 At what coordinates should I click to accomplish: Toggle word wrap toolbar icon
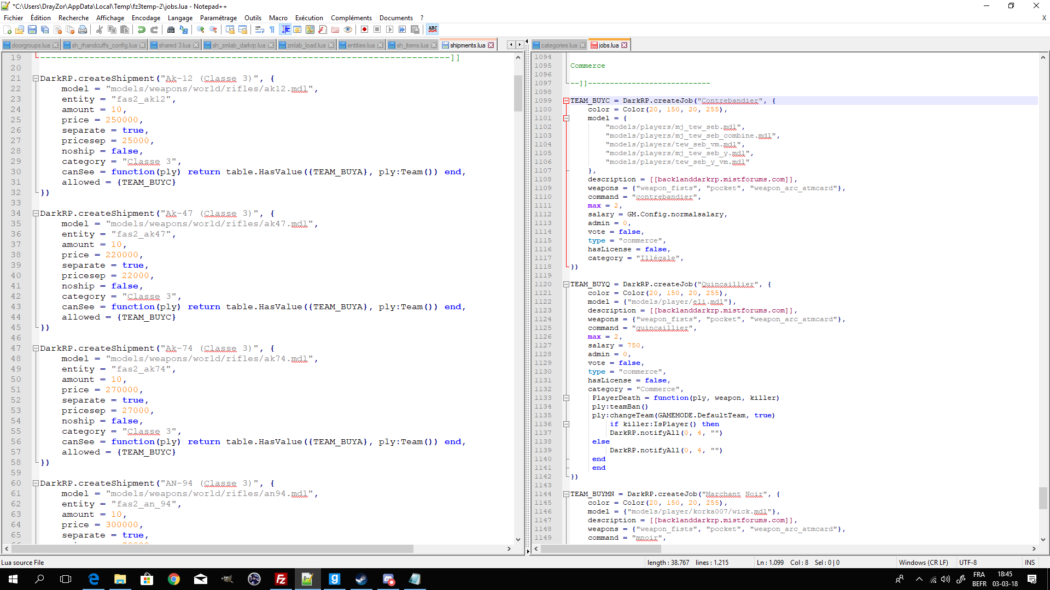tap(260, 29)
